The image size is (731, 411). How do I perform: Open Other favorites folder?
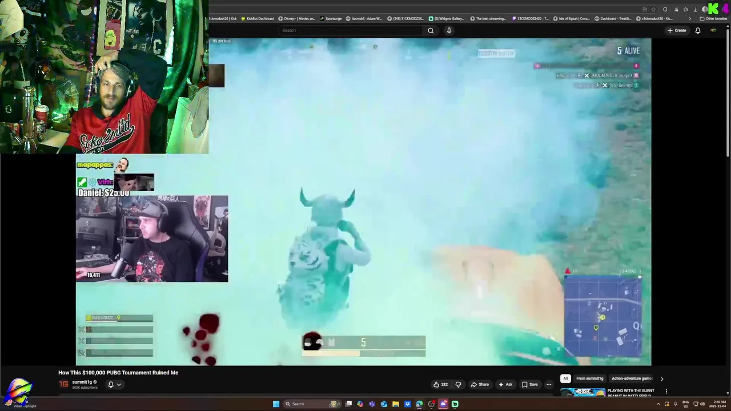[714, 18]
